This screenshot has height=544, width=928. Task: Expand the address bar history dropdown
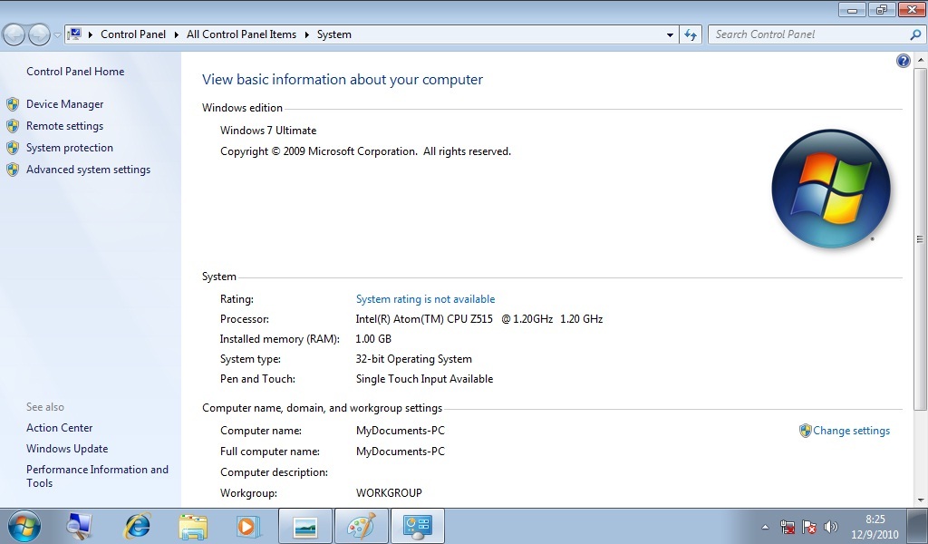671,34
